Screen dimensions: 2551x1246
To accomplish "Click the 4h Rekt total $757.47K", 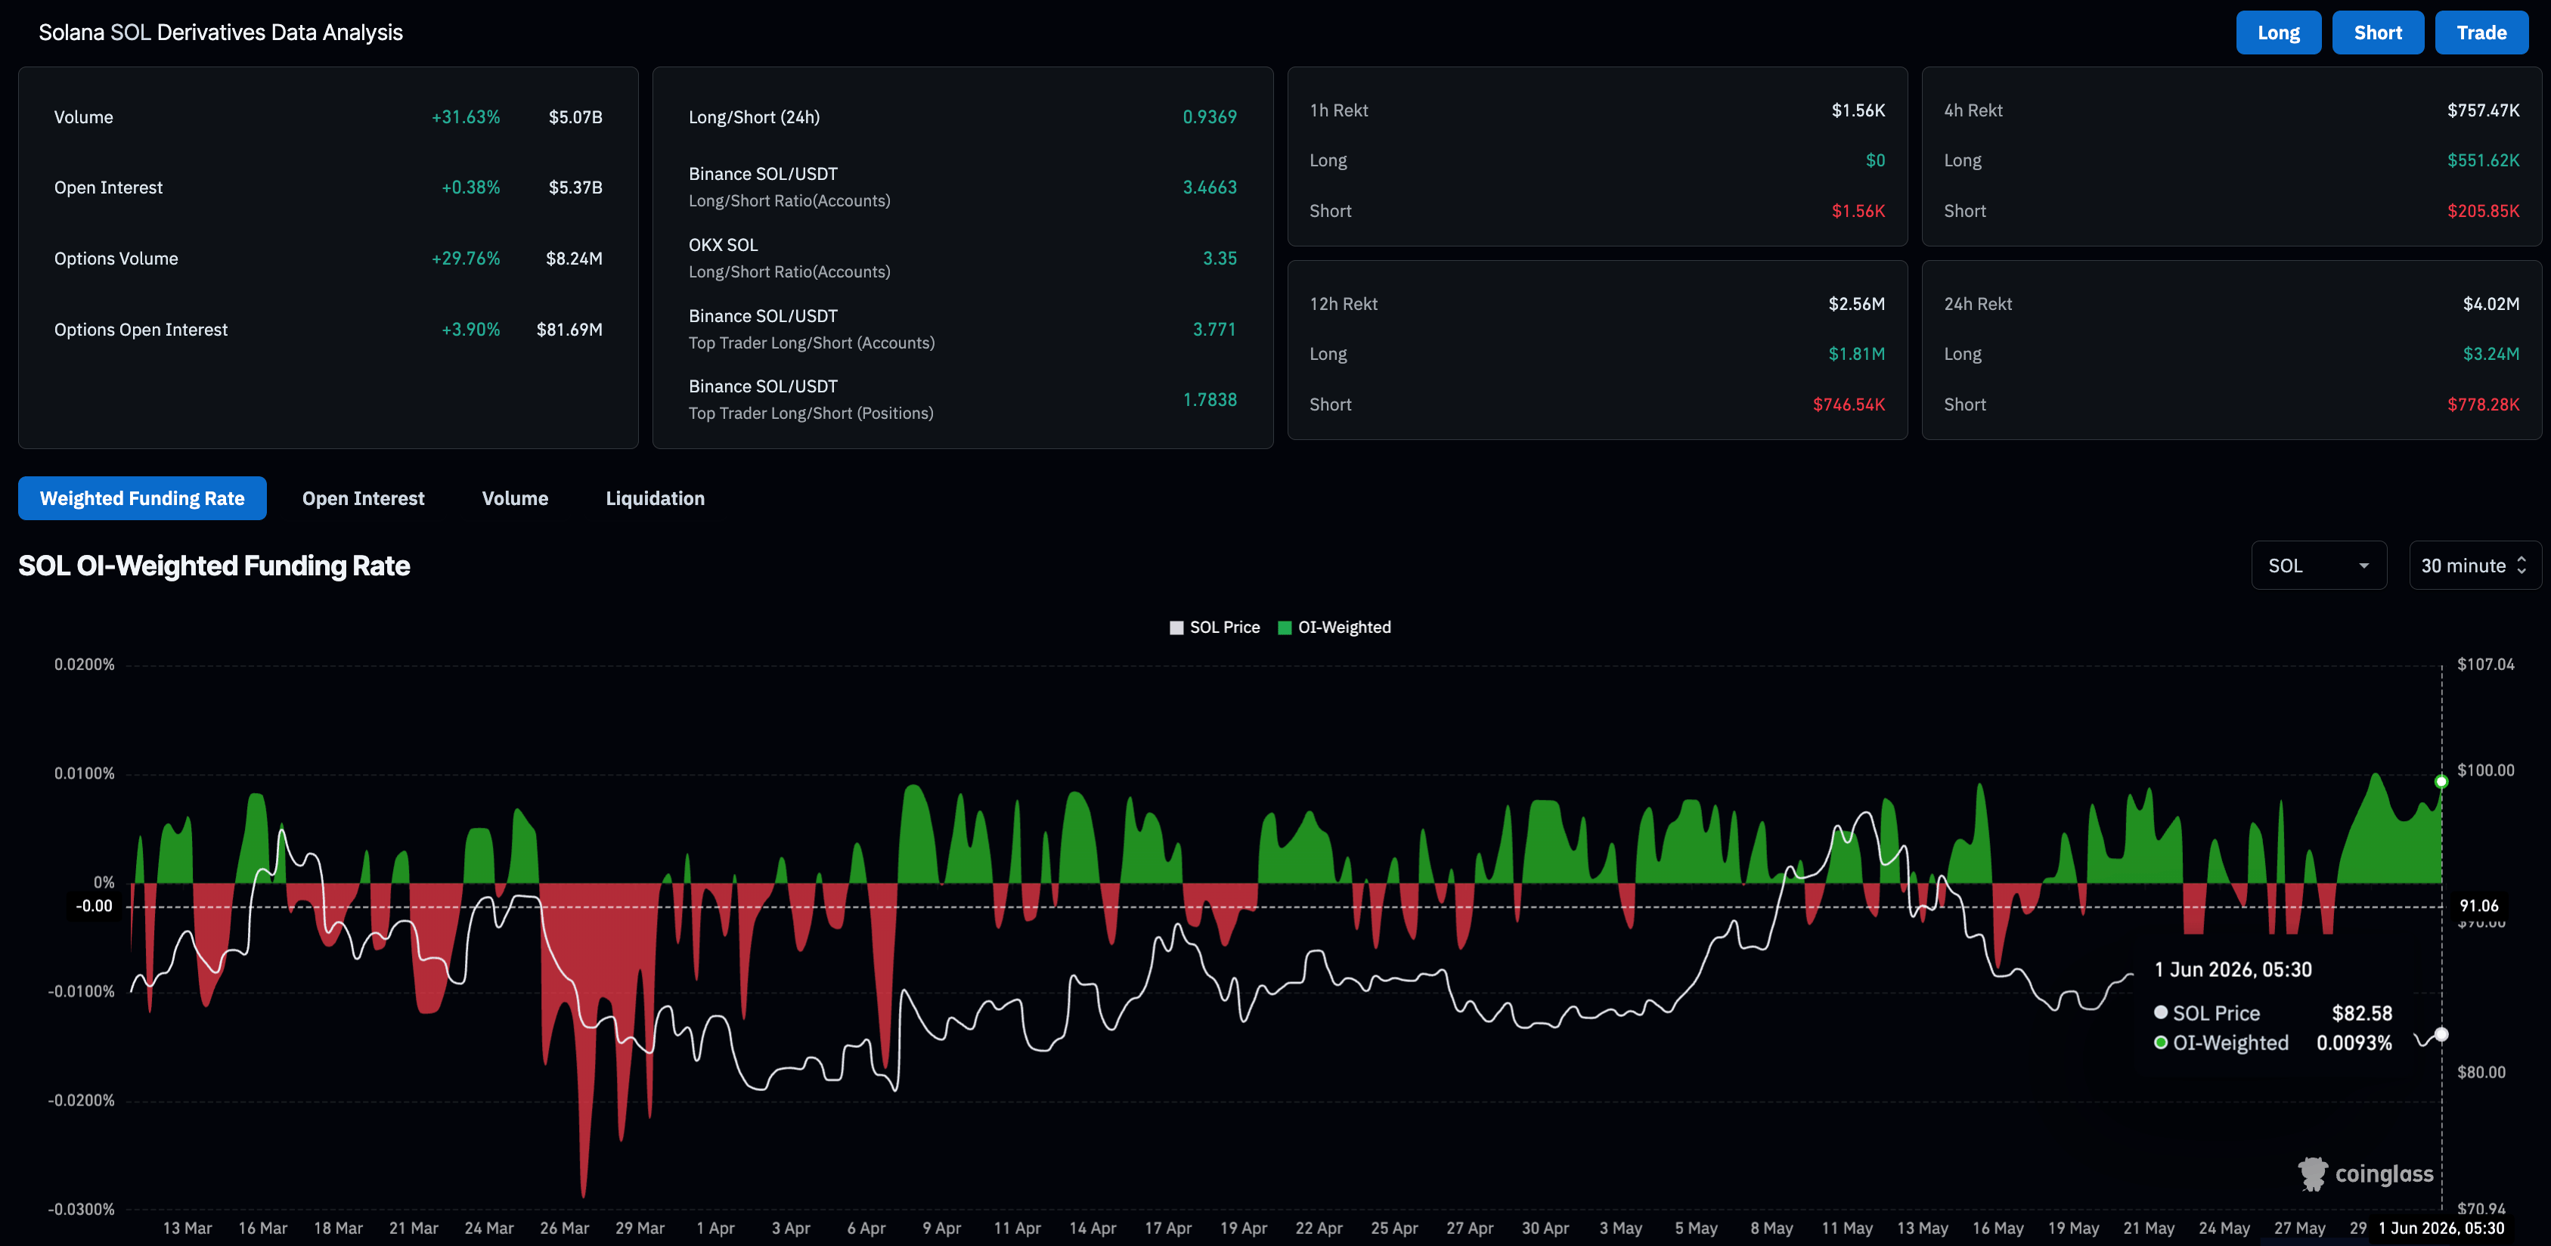I will click(2483, 110).
